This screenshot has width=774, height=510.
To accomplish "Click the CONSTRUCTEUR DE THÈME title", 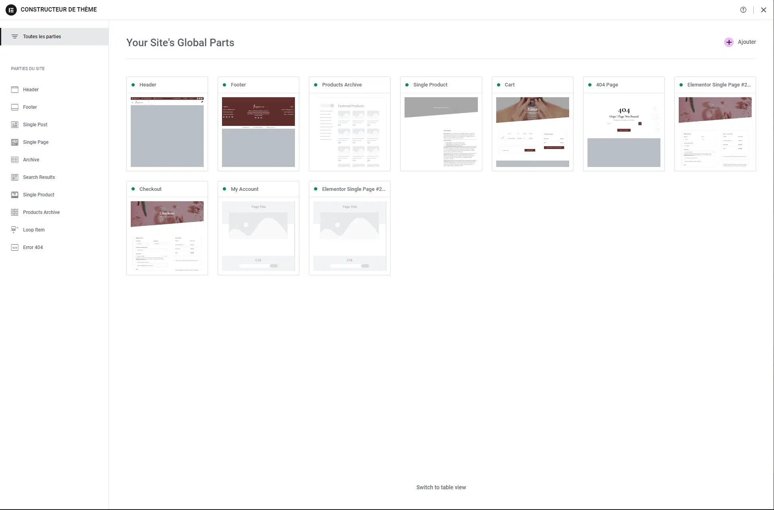I will coord(59,10).
